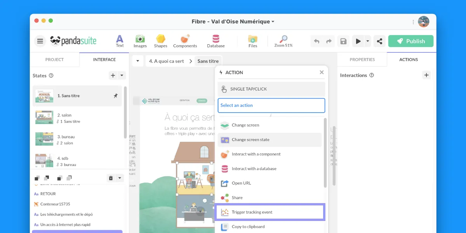Open the Select an action dropdown

point(271,105)
